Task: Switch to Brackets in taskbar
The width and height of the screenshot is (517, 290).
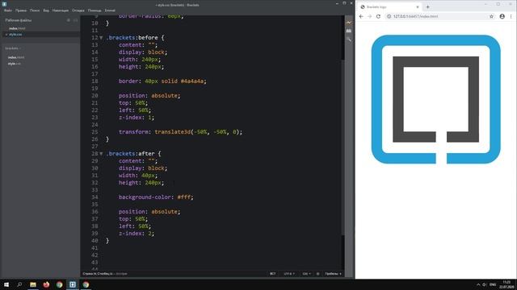Action: [73, 284]
